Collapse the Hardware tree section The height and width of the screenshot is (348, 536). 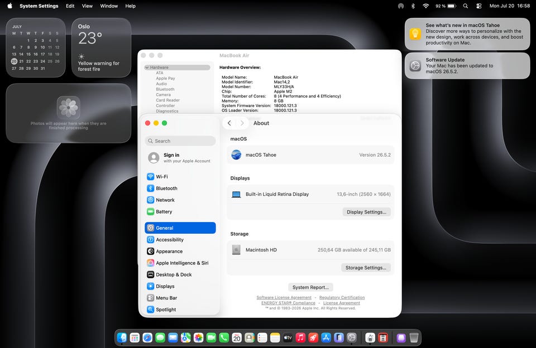point(147,67)
